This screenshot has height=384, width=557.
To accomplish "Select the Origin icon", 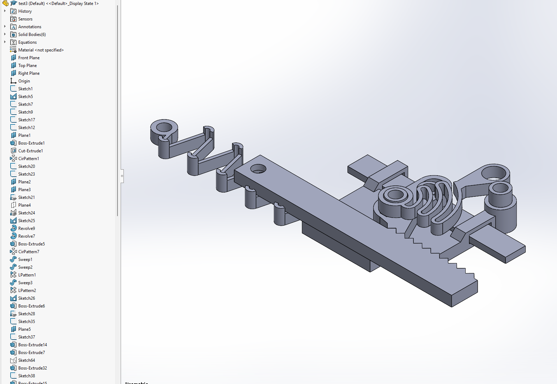I will (13, 81).
